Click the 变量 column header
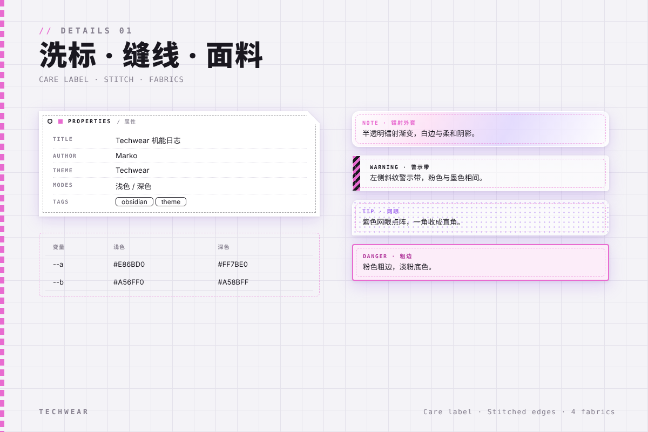Image resolution: width=648 pixels, height=432 pixels. coord(59,247)
